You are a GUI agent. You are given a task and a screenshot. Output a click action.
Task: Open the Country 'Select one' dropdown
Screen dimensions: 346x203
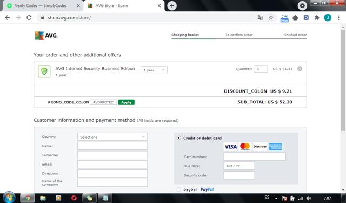[112, 137]
